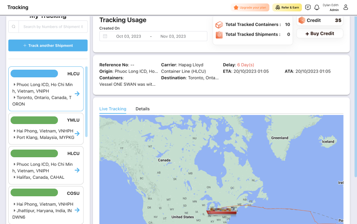Image resolution: width=357 pixels, height=224 pixels.
Task: Click the Carrier Hapag Lloyd text
Action: 184,68
